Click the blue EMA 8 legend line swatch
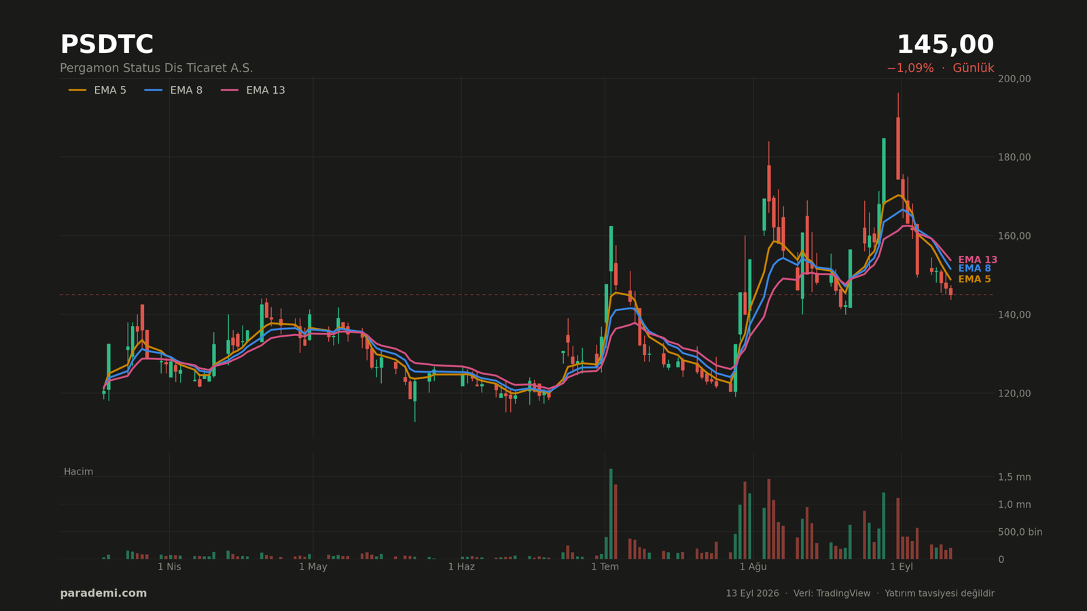Screen dimensions: 1087x611 [x=154, y=90]
